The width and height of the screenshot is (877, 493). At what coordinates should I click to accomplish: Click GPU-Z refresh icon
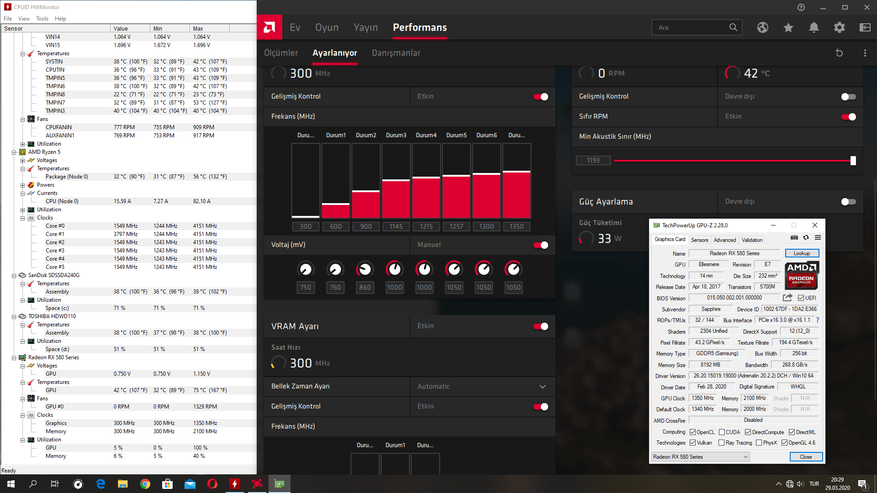(806, 237)
